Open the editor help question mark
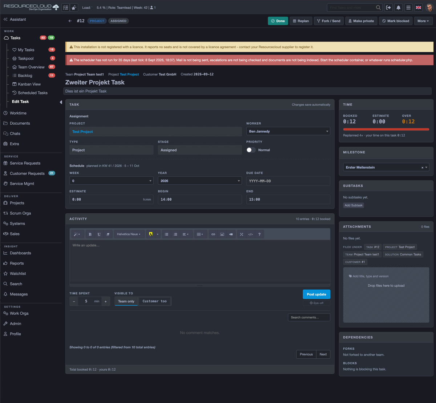Screen dimensions: 436x403 click(x=259, y=234)
